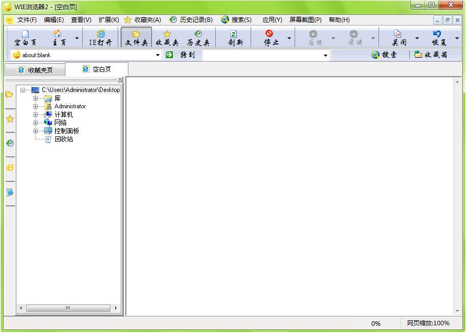Image resolution: width=466 pixels, height=333 pixels.
Task: Toggle the history panel (历史夹) toolbar button
Action: point(198,38)
